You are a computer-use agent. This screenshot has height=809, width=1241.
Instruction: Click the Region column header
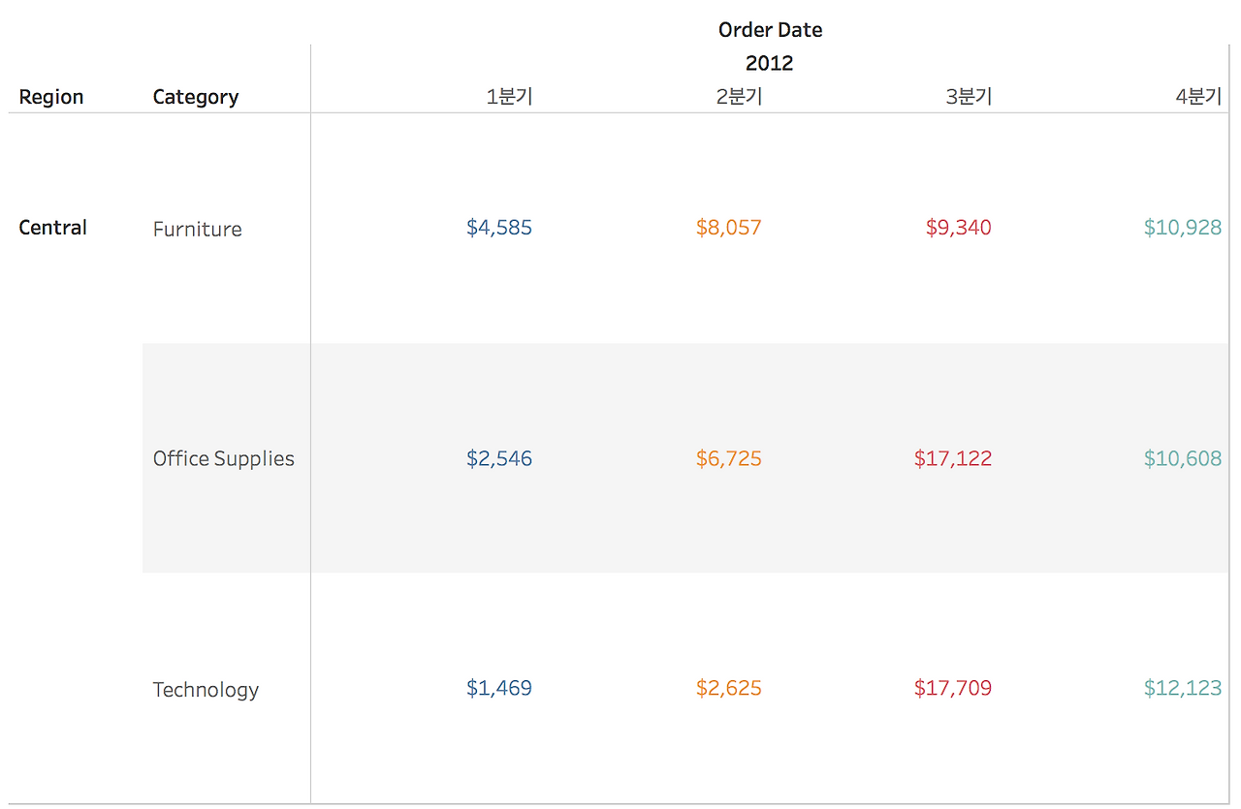(x=51, y=97)
